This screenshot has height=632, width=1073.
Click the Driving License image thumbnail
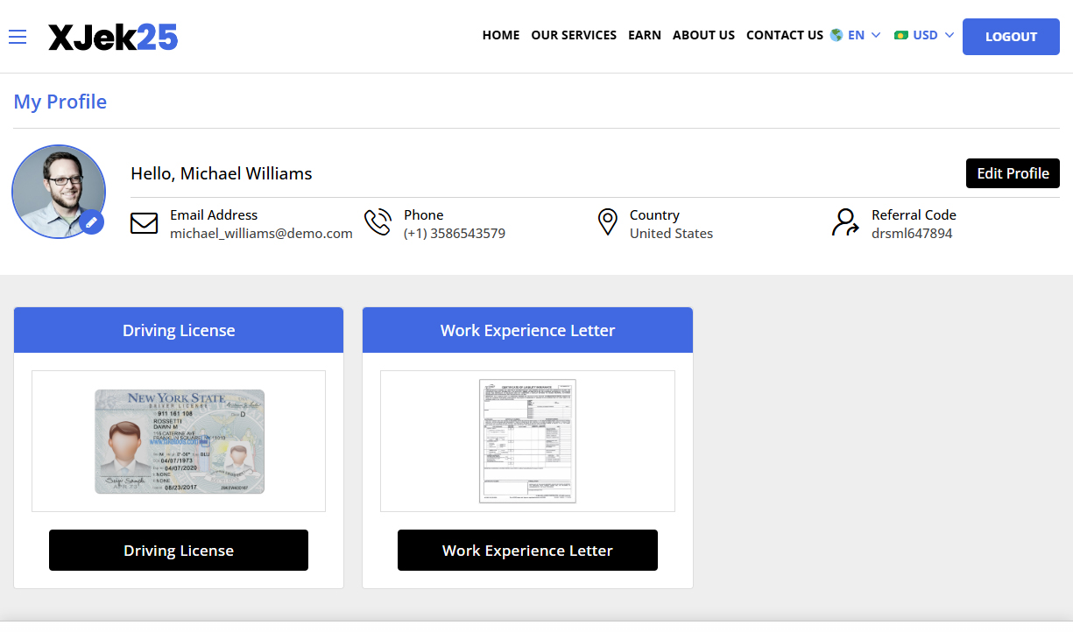tap(178, 440)
